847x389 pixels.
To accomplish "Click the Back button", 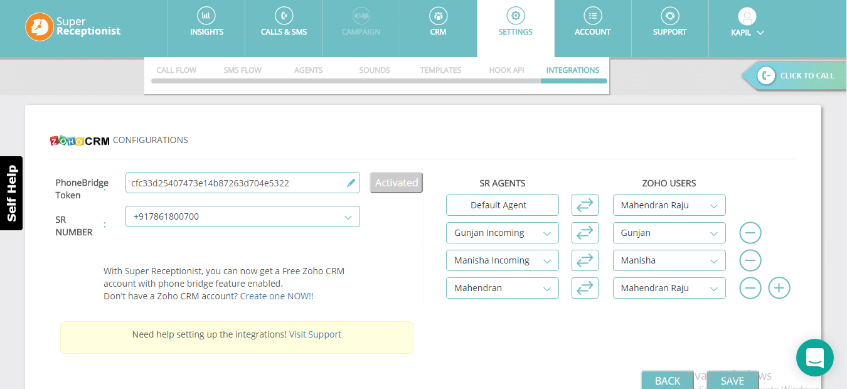I will pyautogui.click(x=668, y=380).
